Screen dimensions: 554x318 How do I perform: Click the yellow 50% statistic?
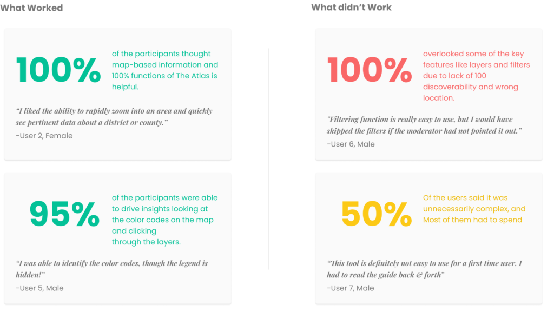(377, 214)
